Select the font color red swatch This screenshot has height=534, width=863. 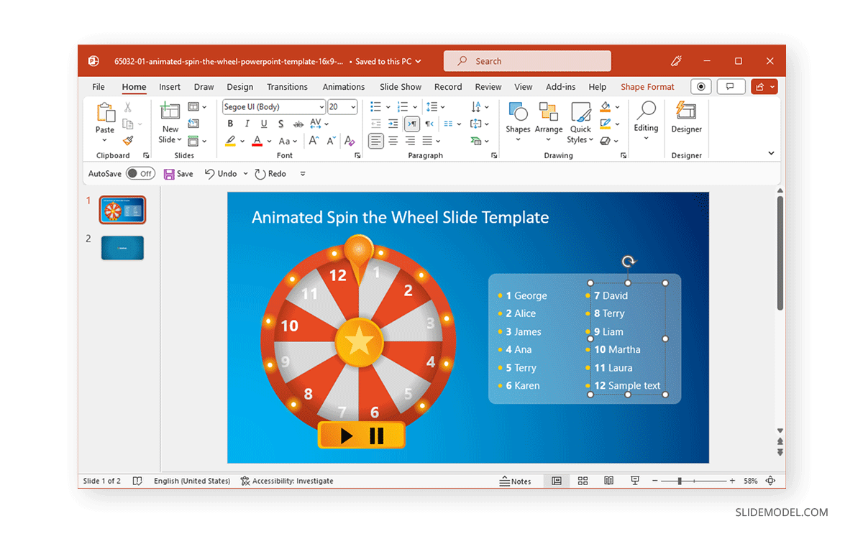coord(257,140)
